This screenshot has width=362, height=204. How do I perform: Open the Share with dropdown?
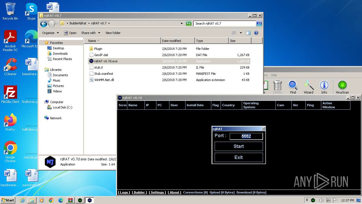90,33
